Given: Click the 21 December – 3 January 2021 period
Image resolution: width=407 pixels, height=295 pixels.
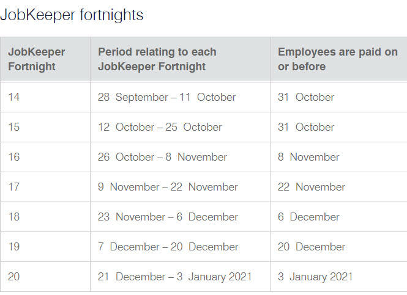Looking at the screenshot, I should coord(174,277).
